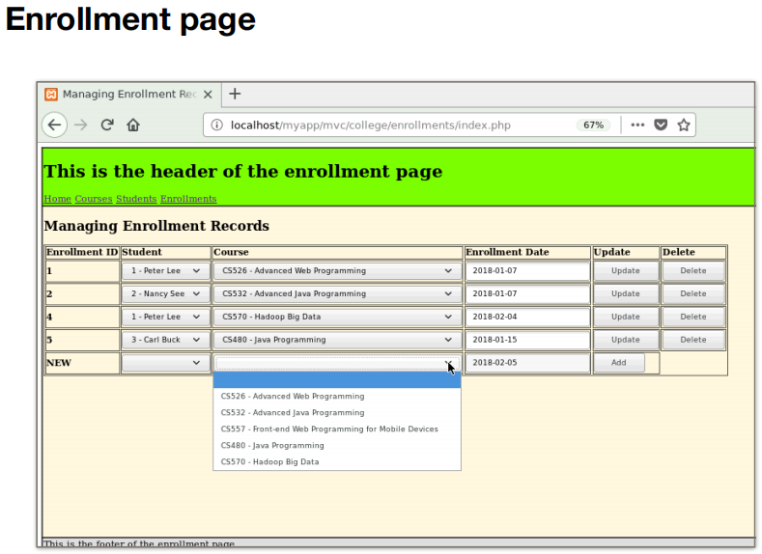Save page to Pocket icon

point(661,125)
